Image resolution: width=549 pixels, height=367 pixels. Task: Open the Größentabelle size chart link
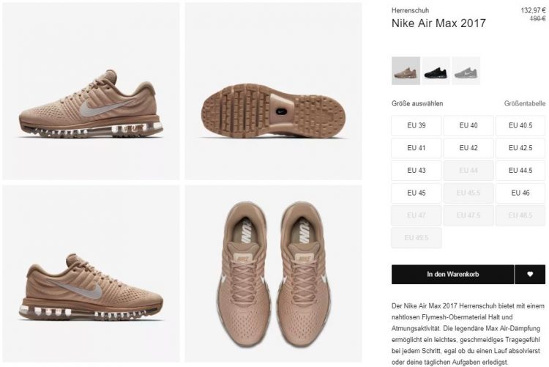[525, 103]
